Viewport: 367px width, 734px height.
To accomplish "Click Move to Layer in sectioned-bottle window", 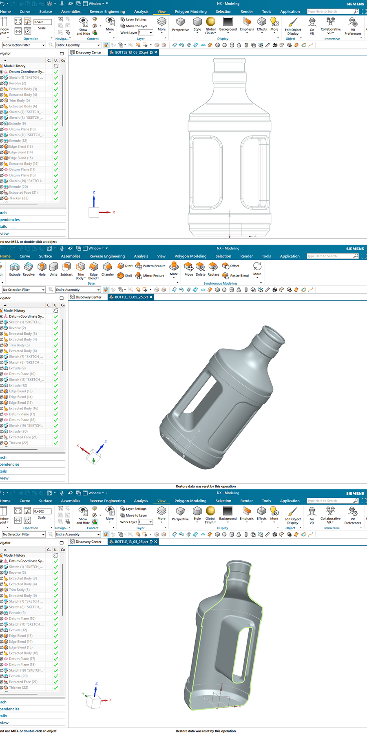I will (x=134, y=515).
